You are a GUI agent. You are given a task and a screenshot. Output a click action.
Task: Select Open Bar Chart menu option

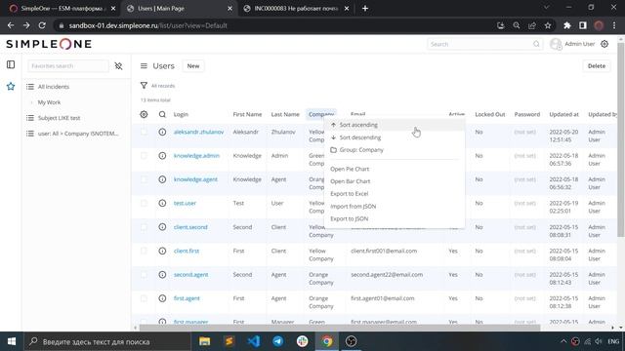pyautogui.click(x=395, y=181)
